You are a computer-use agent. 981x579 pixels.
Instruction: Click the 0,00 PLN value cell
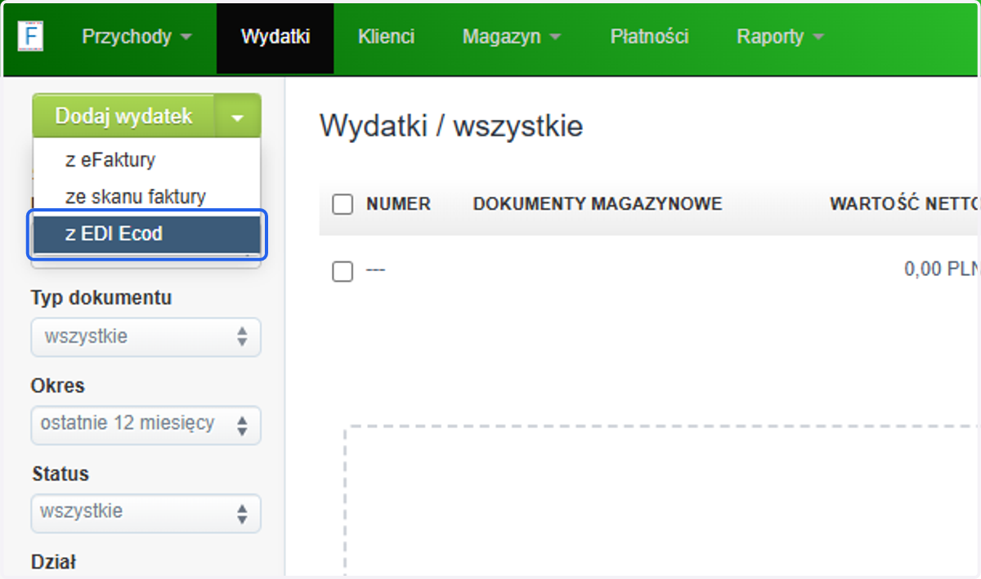(x=941, y=270)
